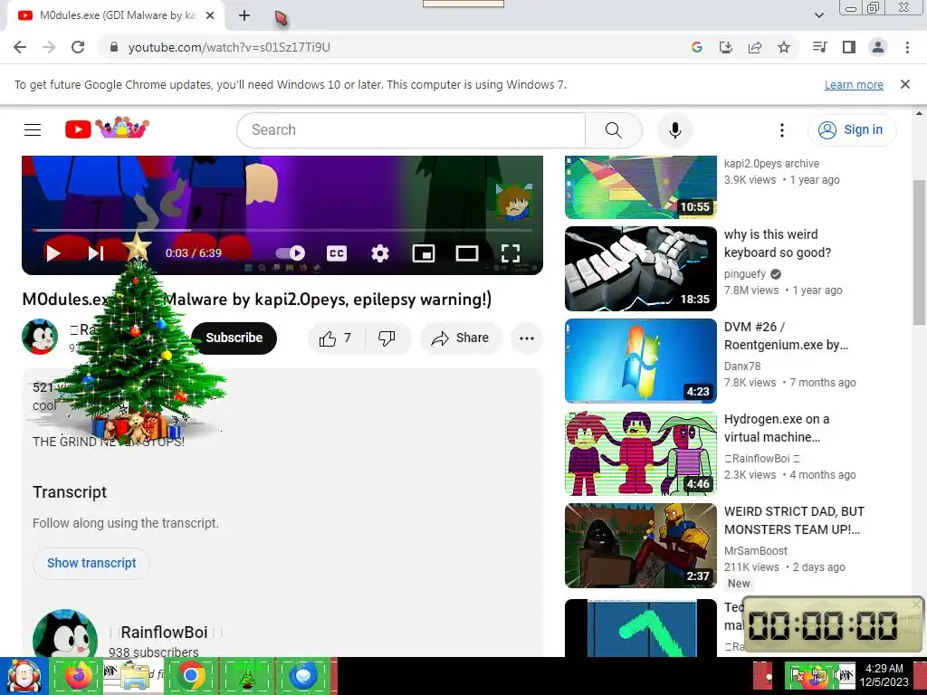Play the video

pos(53,253)
